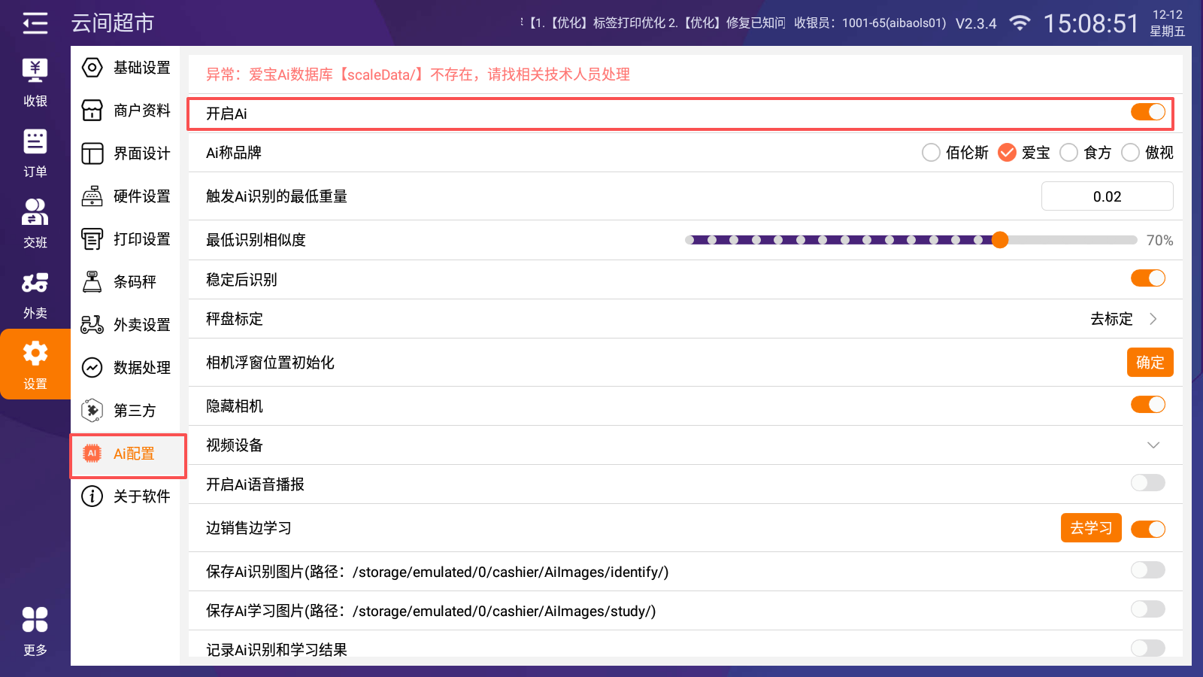Viewport: 1203px width, 677px height.
Task: Click the 硬件设置 hardware settings icon
Action: 92,196
